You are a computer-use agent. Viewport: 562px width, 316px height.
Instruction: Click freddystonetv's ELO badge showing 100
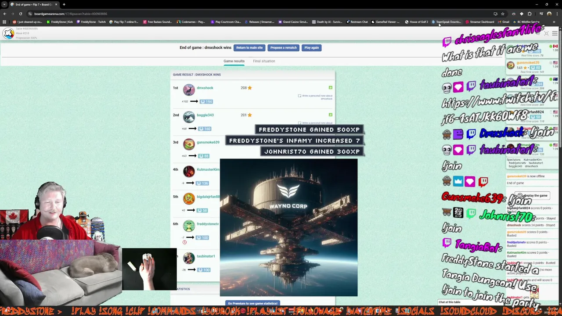202,237
